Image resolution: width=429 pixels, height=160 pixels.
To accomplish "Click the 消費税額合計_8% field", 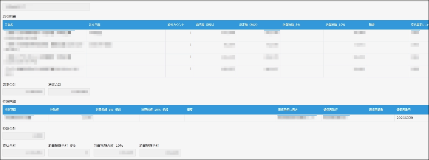I will (x=69, y=153).
